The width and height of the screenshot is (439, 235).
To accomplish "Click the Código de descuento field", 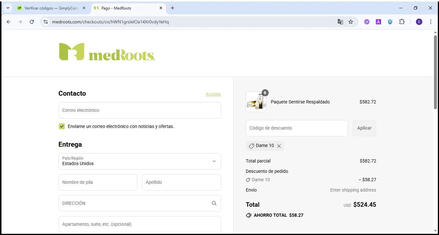I will coord(297,128).
